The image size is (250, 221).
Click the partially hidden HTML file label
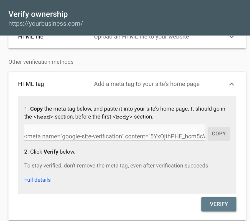(x=31, y=37)
